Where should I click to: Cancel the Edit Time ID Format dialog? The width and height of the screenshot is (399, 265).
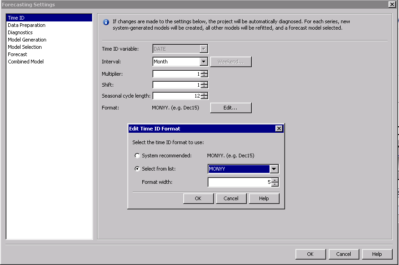coord(231,198)
